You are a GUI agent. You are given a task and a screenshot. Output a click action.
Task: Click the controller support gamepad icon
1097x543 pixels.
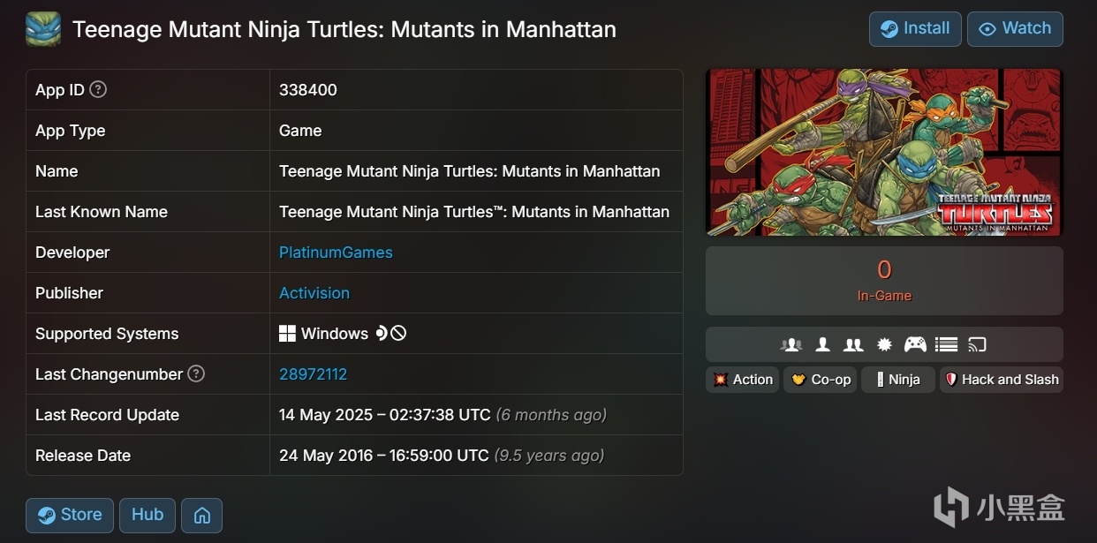(x=914, y=344)
